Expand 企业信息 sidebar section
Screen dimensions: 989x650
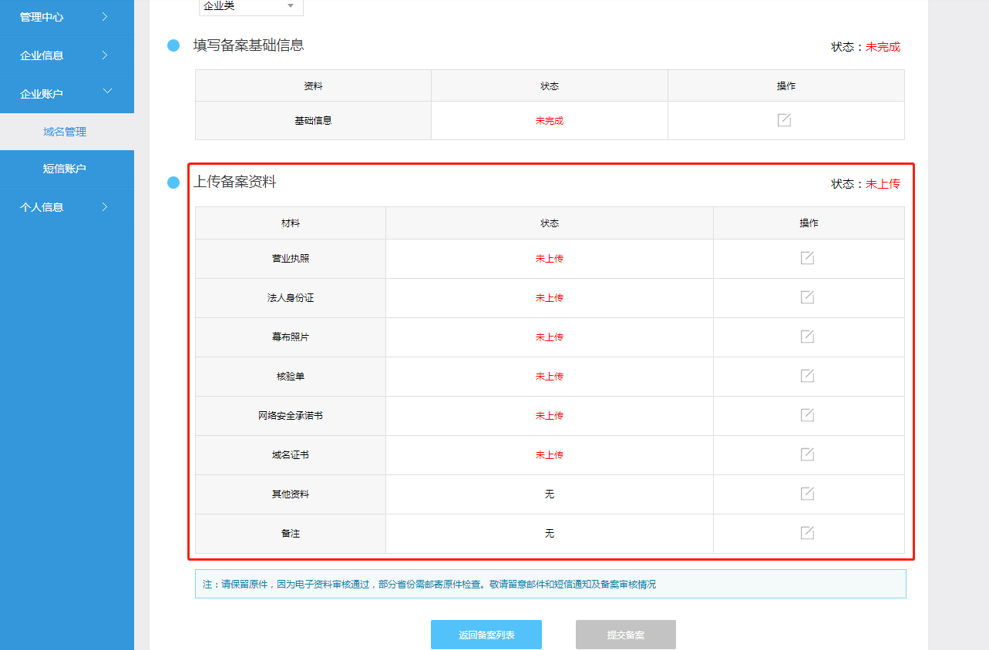[x=66, y=55]
